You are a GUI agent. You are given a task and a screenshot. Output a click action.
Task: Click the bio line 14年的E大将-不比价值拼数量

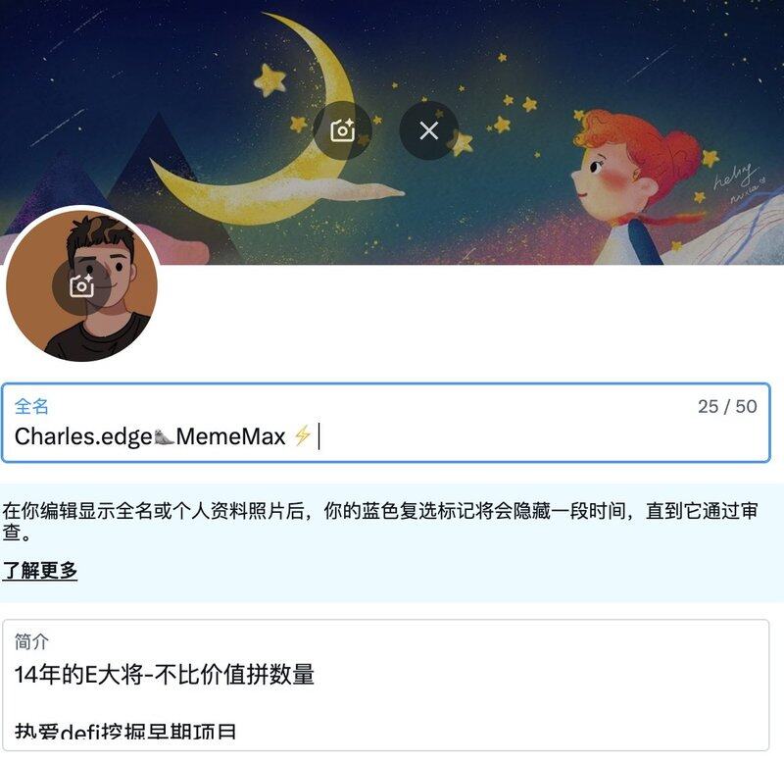pos(165,675)
